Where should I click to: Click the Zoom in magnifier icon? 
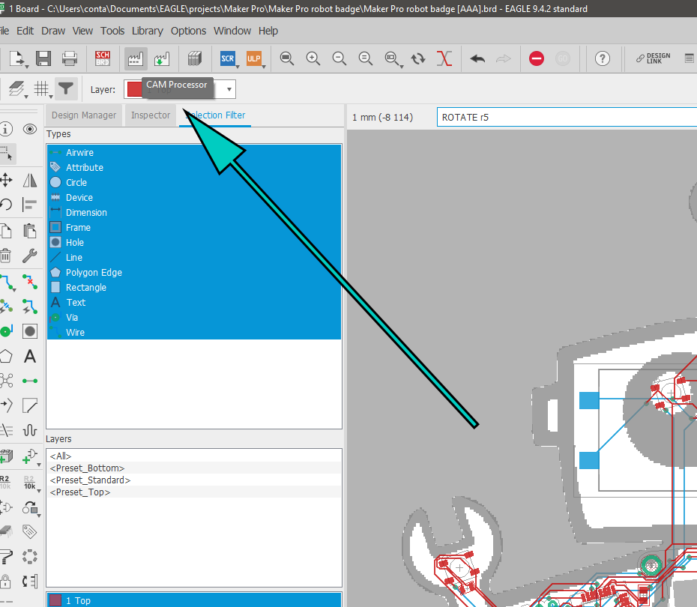pyautogui.click(x=313, y=58)
